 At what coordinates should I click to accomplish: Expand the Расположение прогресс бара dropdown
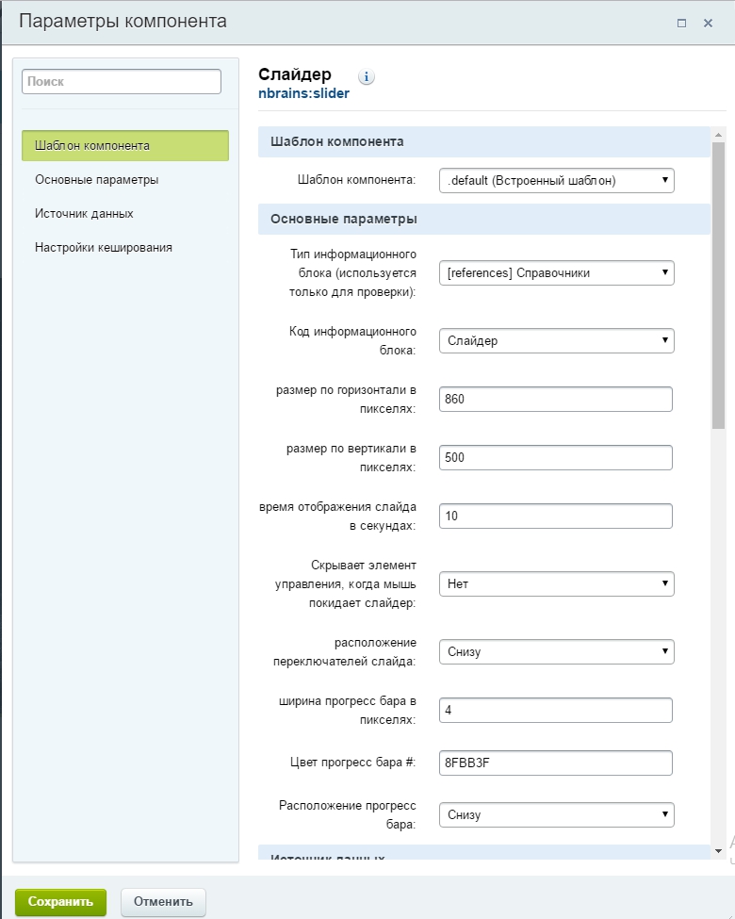pos(557,814)
